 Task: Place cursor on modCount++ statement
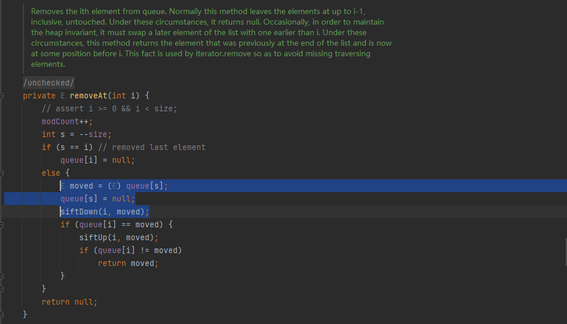tap(67, 121)
